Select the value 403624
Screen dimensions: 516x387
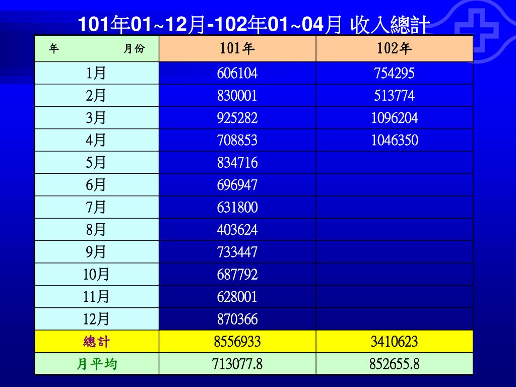237,230
